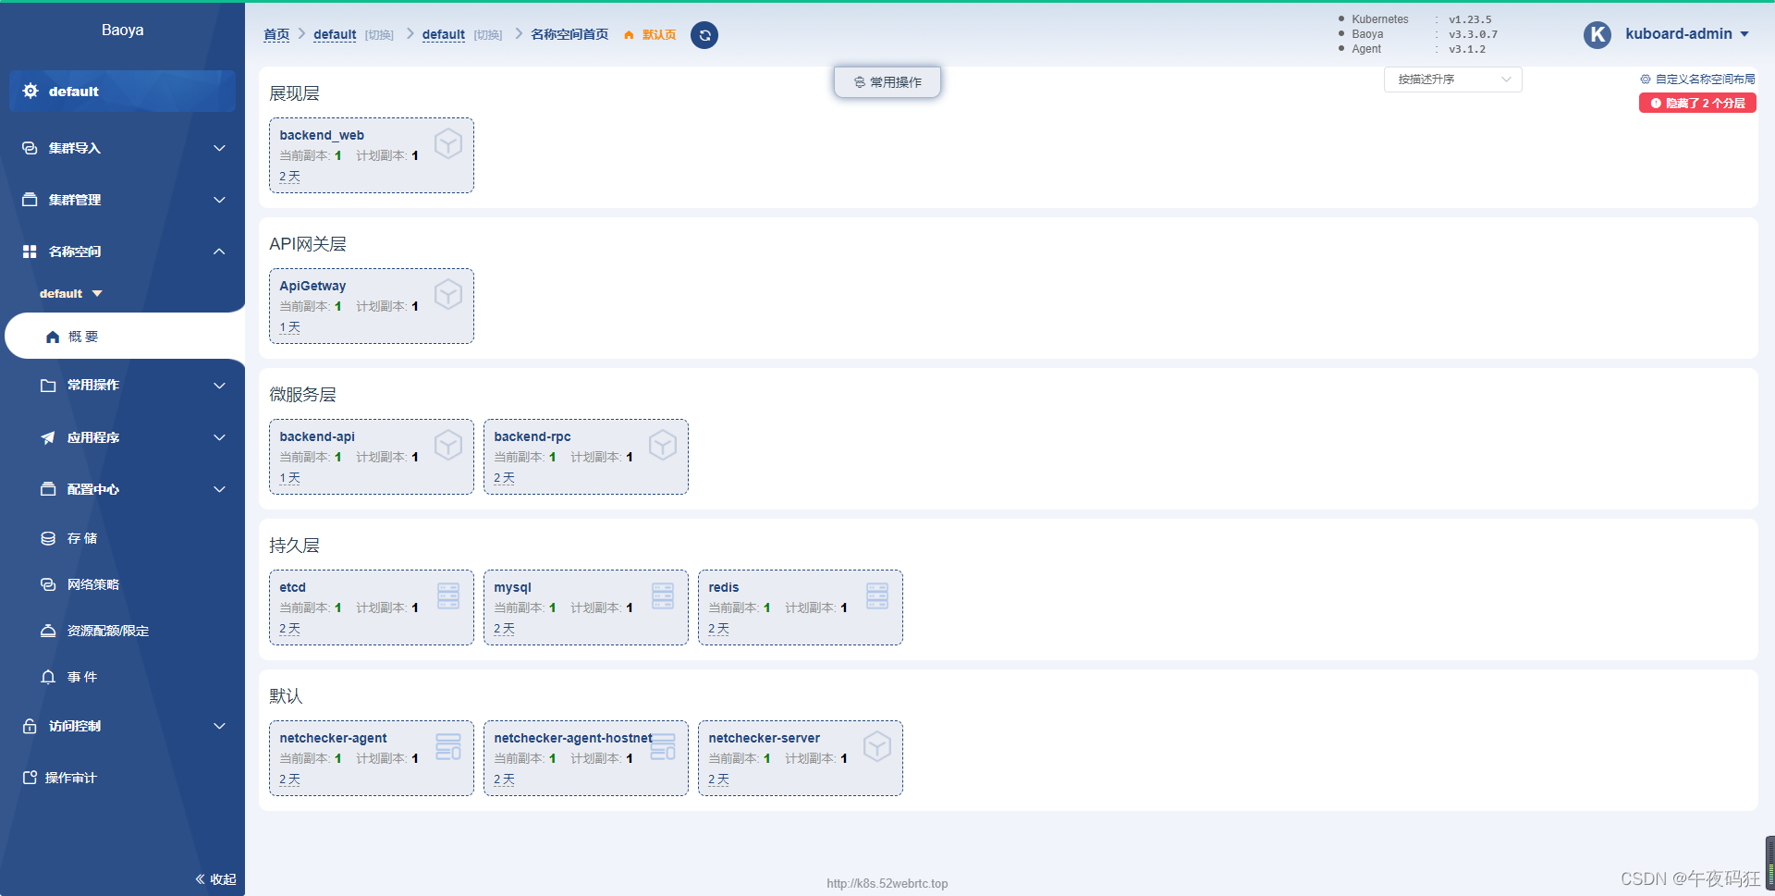
Task: Expand the 访问控制 sidebar chevron
Action: (x=219, y=726)
